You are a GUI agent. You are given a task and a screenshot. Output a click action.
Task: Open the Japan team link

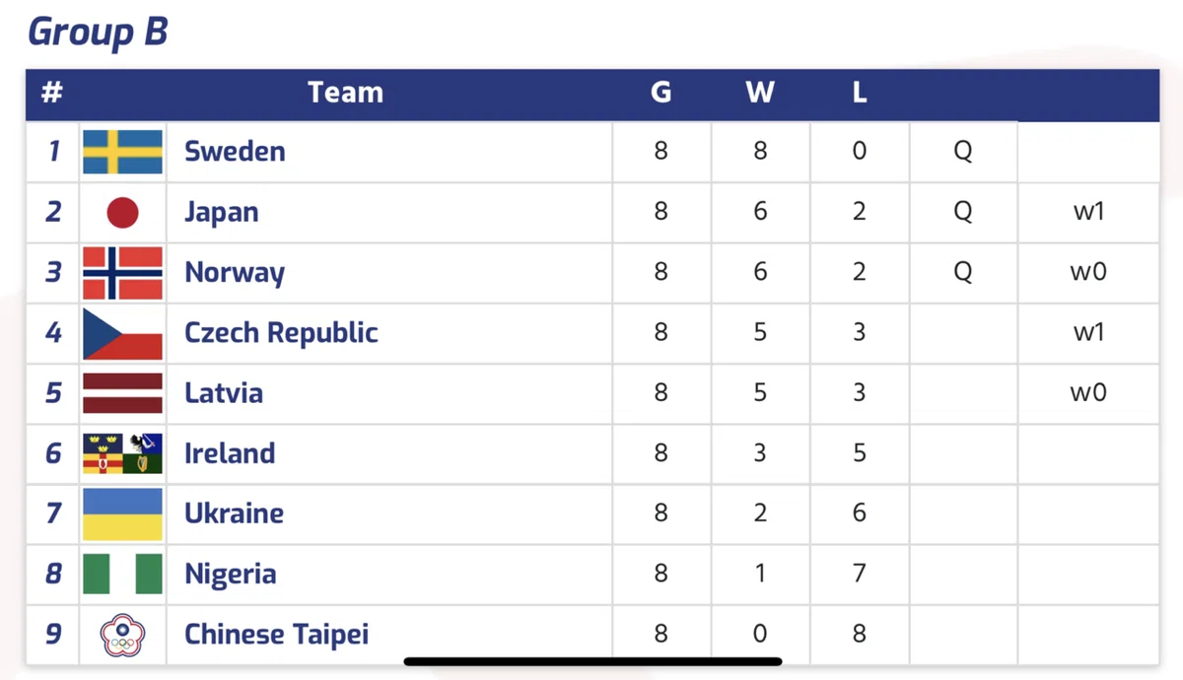[221, 213]
